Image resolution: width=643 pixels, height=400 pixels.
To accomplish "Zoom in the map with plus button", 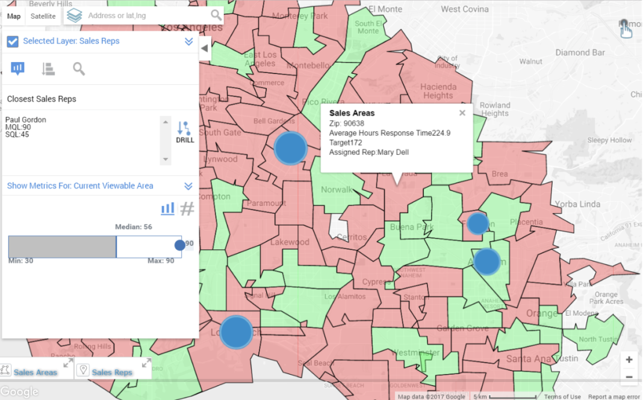I will (x=629, y=360).
